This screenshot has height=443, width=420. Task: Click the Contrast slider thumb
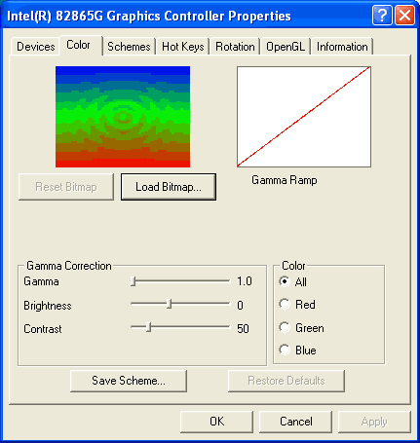coord(149,327)
